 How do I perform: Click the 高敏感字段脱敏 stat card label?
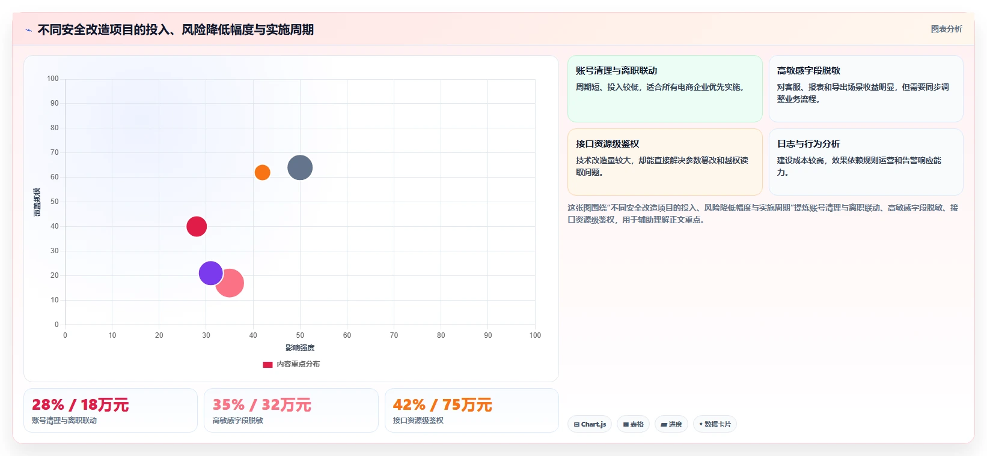tap(237, 421)
